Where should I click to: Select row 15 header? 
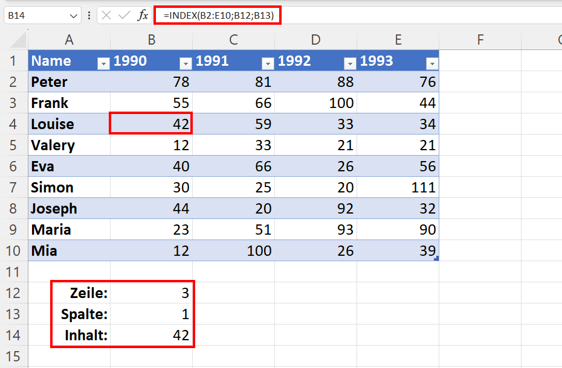[13, 356]
